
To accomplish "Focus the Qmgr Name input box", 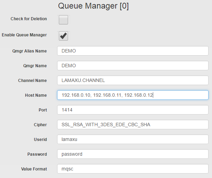I will tap(133, 66).
